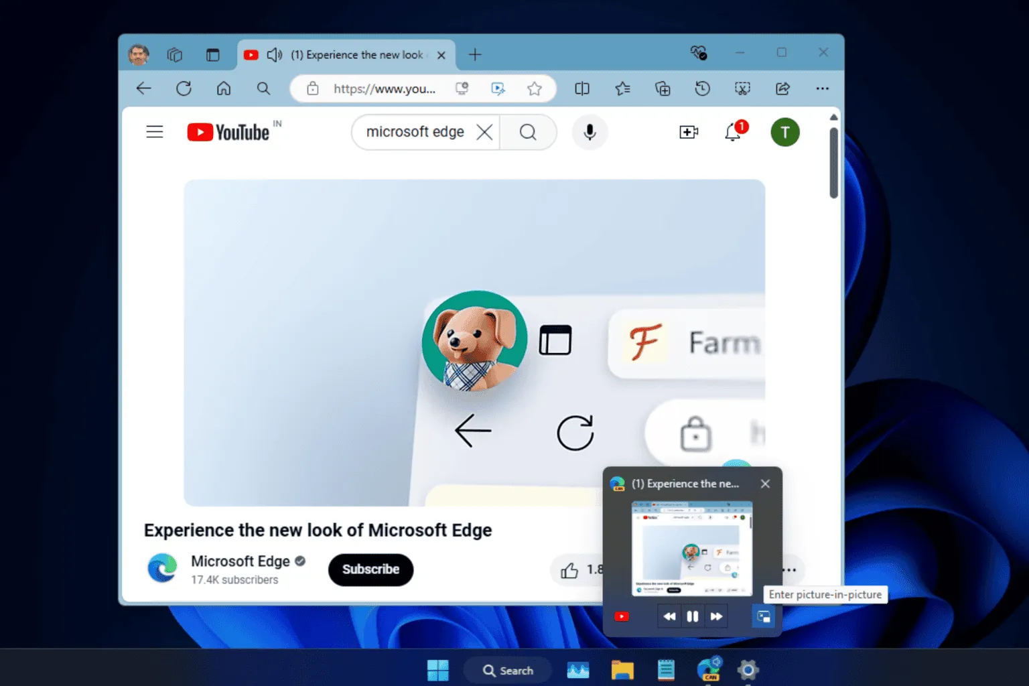This screenshot has width=1029, height=686.
Task: Refresh the page
Action: [184, 88]
